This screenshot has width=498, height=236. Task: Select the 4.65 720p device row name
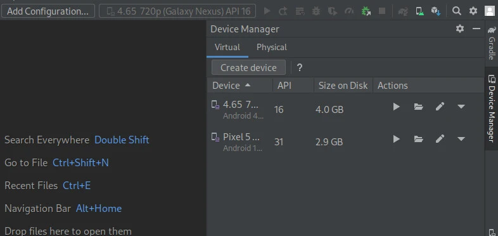pyautogui.click(x=241, y=105)
